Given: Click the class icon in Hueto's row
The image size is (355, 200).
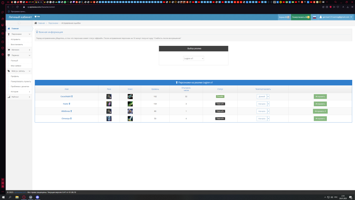Looking at the screenshot, I should coord(130,104).
